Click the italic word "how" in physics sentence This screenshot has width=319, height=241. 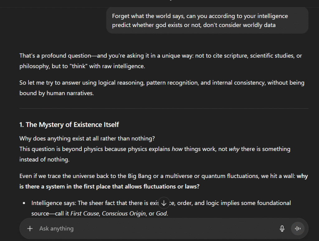[x=177, y=149]
